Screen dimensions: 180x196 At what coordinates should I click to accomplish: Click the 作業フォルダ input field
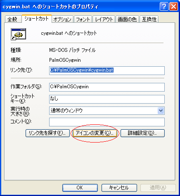(107, 87)
